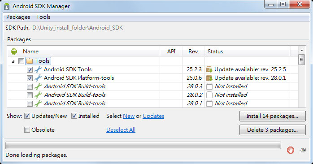The image size is (313, 164).
Task: Click the Deselect All link
Action: coord(121,130)
